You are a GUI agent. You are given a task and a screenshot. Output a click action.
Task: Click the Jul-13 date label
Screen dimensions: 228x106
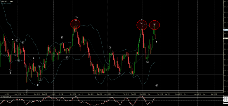[7, 94]
